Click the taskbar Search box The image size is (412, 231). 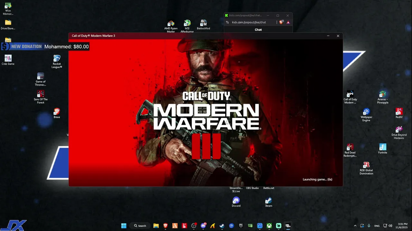pos(140,226)
